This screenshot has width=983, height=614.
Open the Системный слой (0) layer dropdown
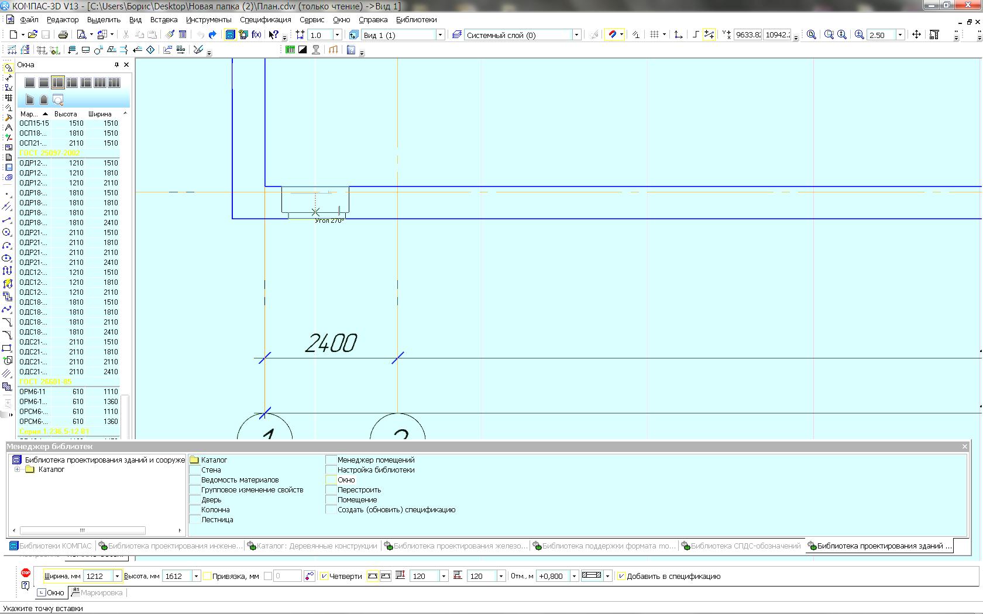click(x=576, y=35)
